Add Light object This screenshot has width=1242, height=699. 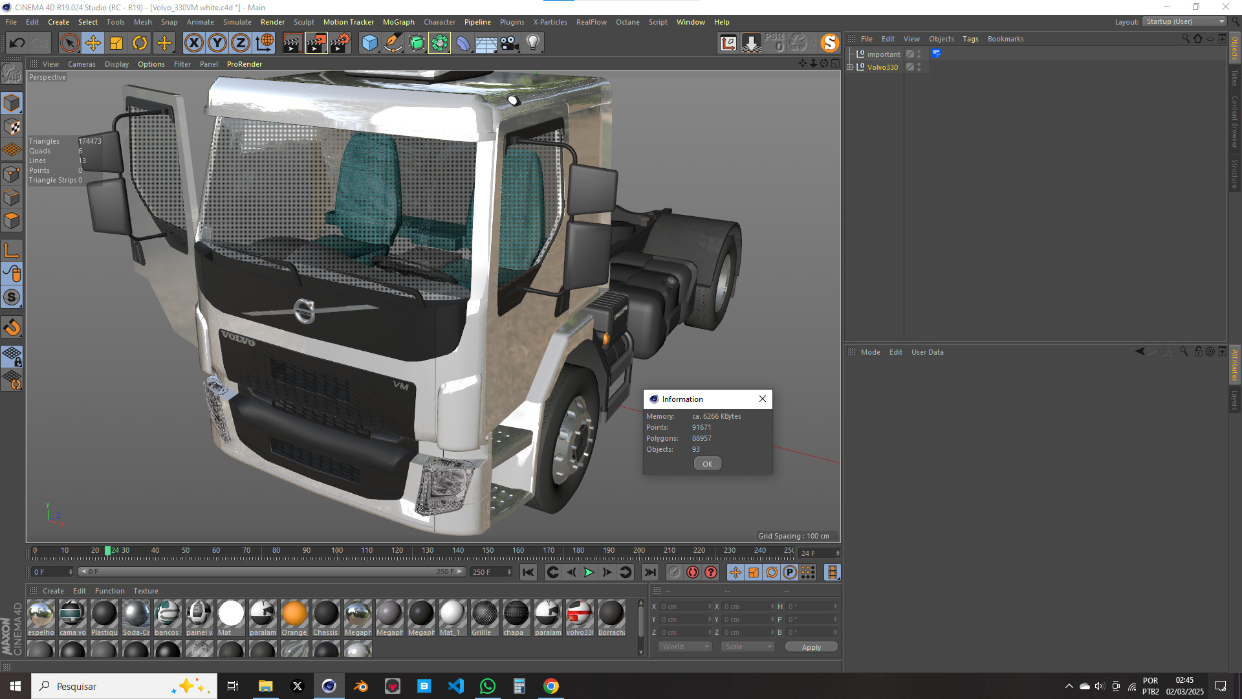pos(533,43)
